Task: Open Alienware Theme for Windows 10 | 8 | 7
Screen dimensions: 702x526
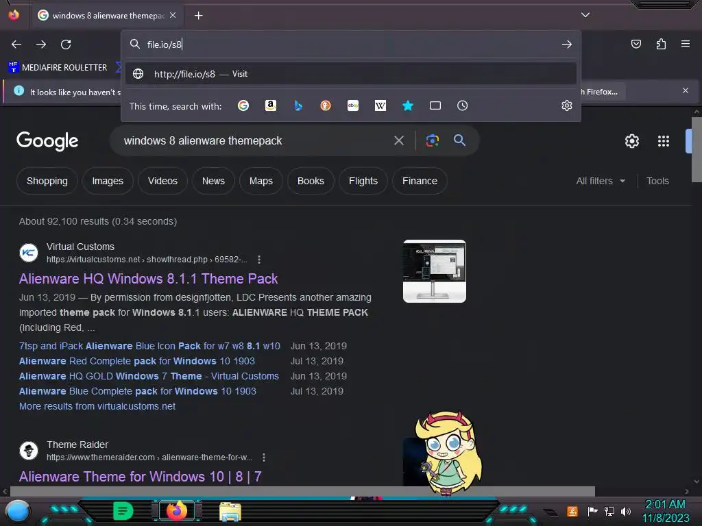Action: click(x=140, y=477)
